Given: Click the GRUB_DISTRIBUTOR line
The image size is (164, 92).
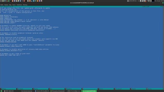Looking at the screenshot, I should point(25,20).
